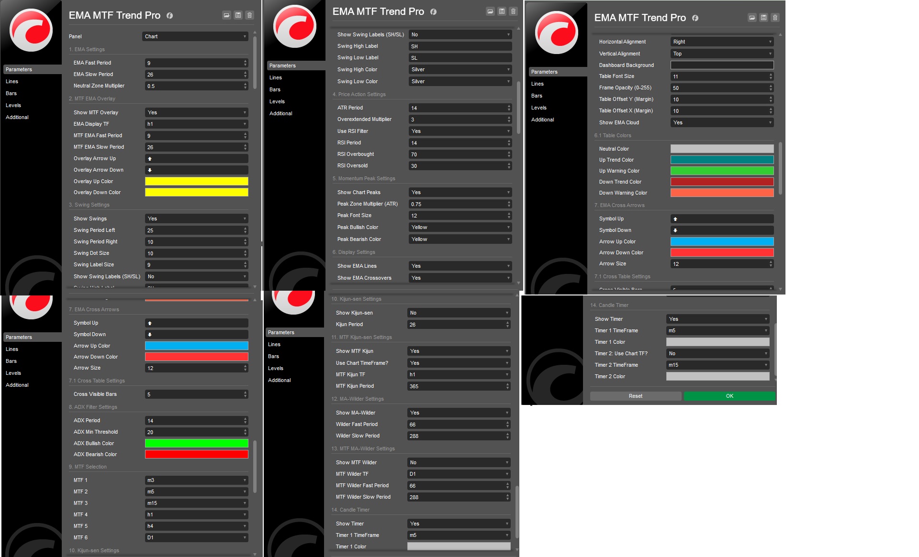Click load preset folder icon above Panel dropdown
Viewport: 919px width, 557px height.
[x=226, y=15]
